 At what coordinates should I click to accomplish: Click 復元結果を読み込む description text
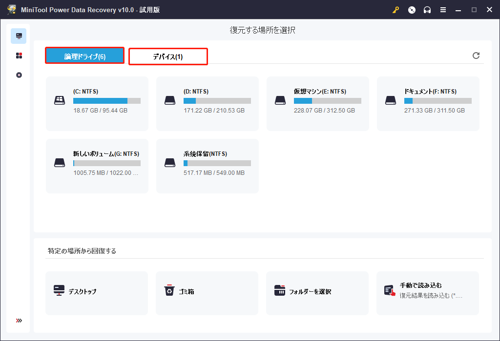point(431,296)
